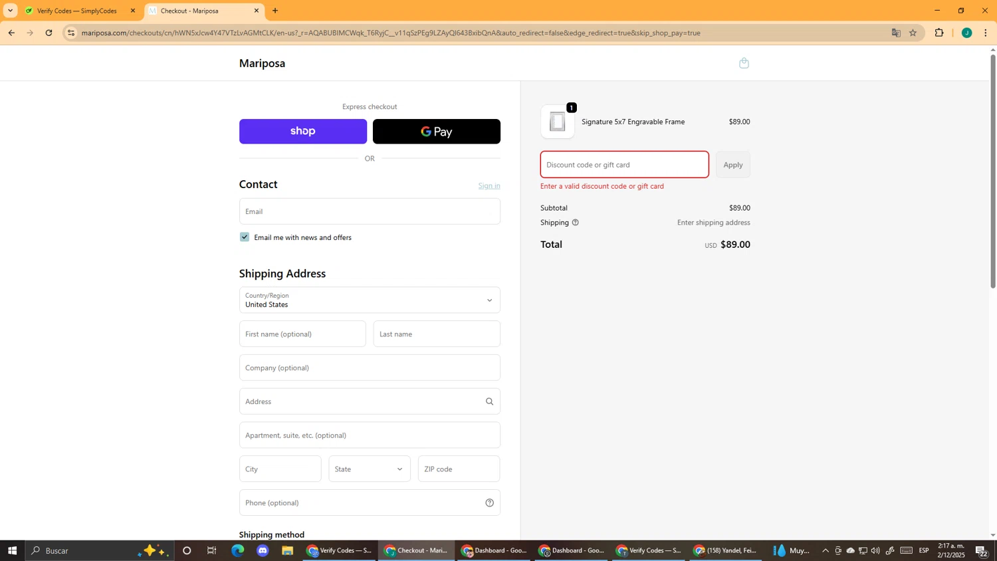Viewport: 997px width, 561px height.
Task: Open the Chrome three-dot menu
Action: [x=986, y=33]
